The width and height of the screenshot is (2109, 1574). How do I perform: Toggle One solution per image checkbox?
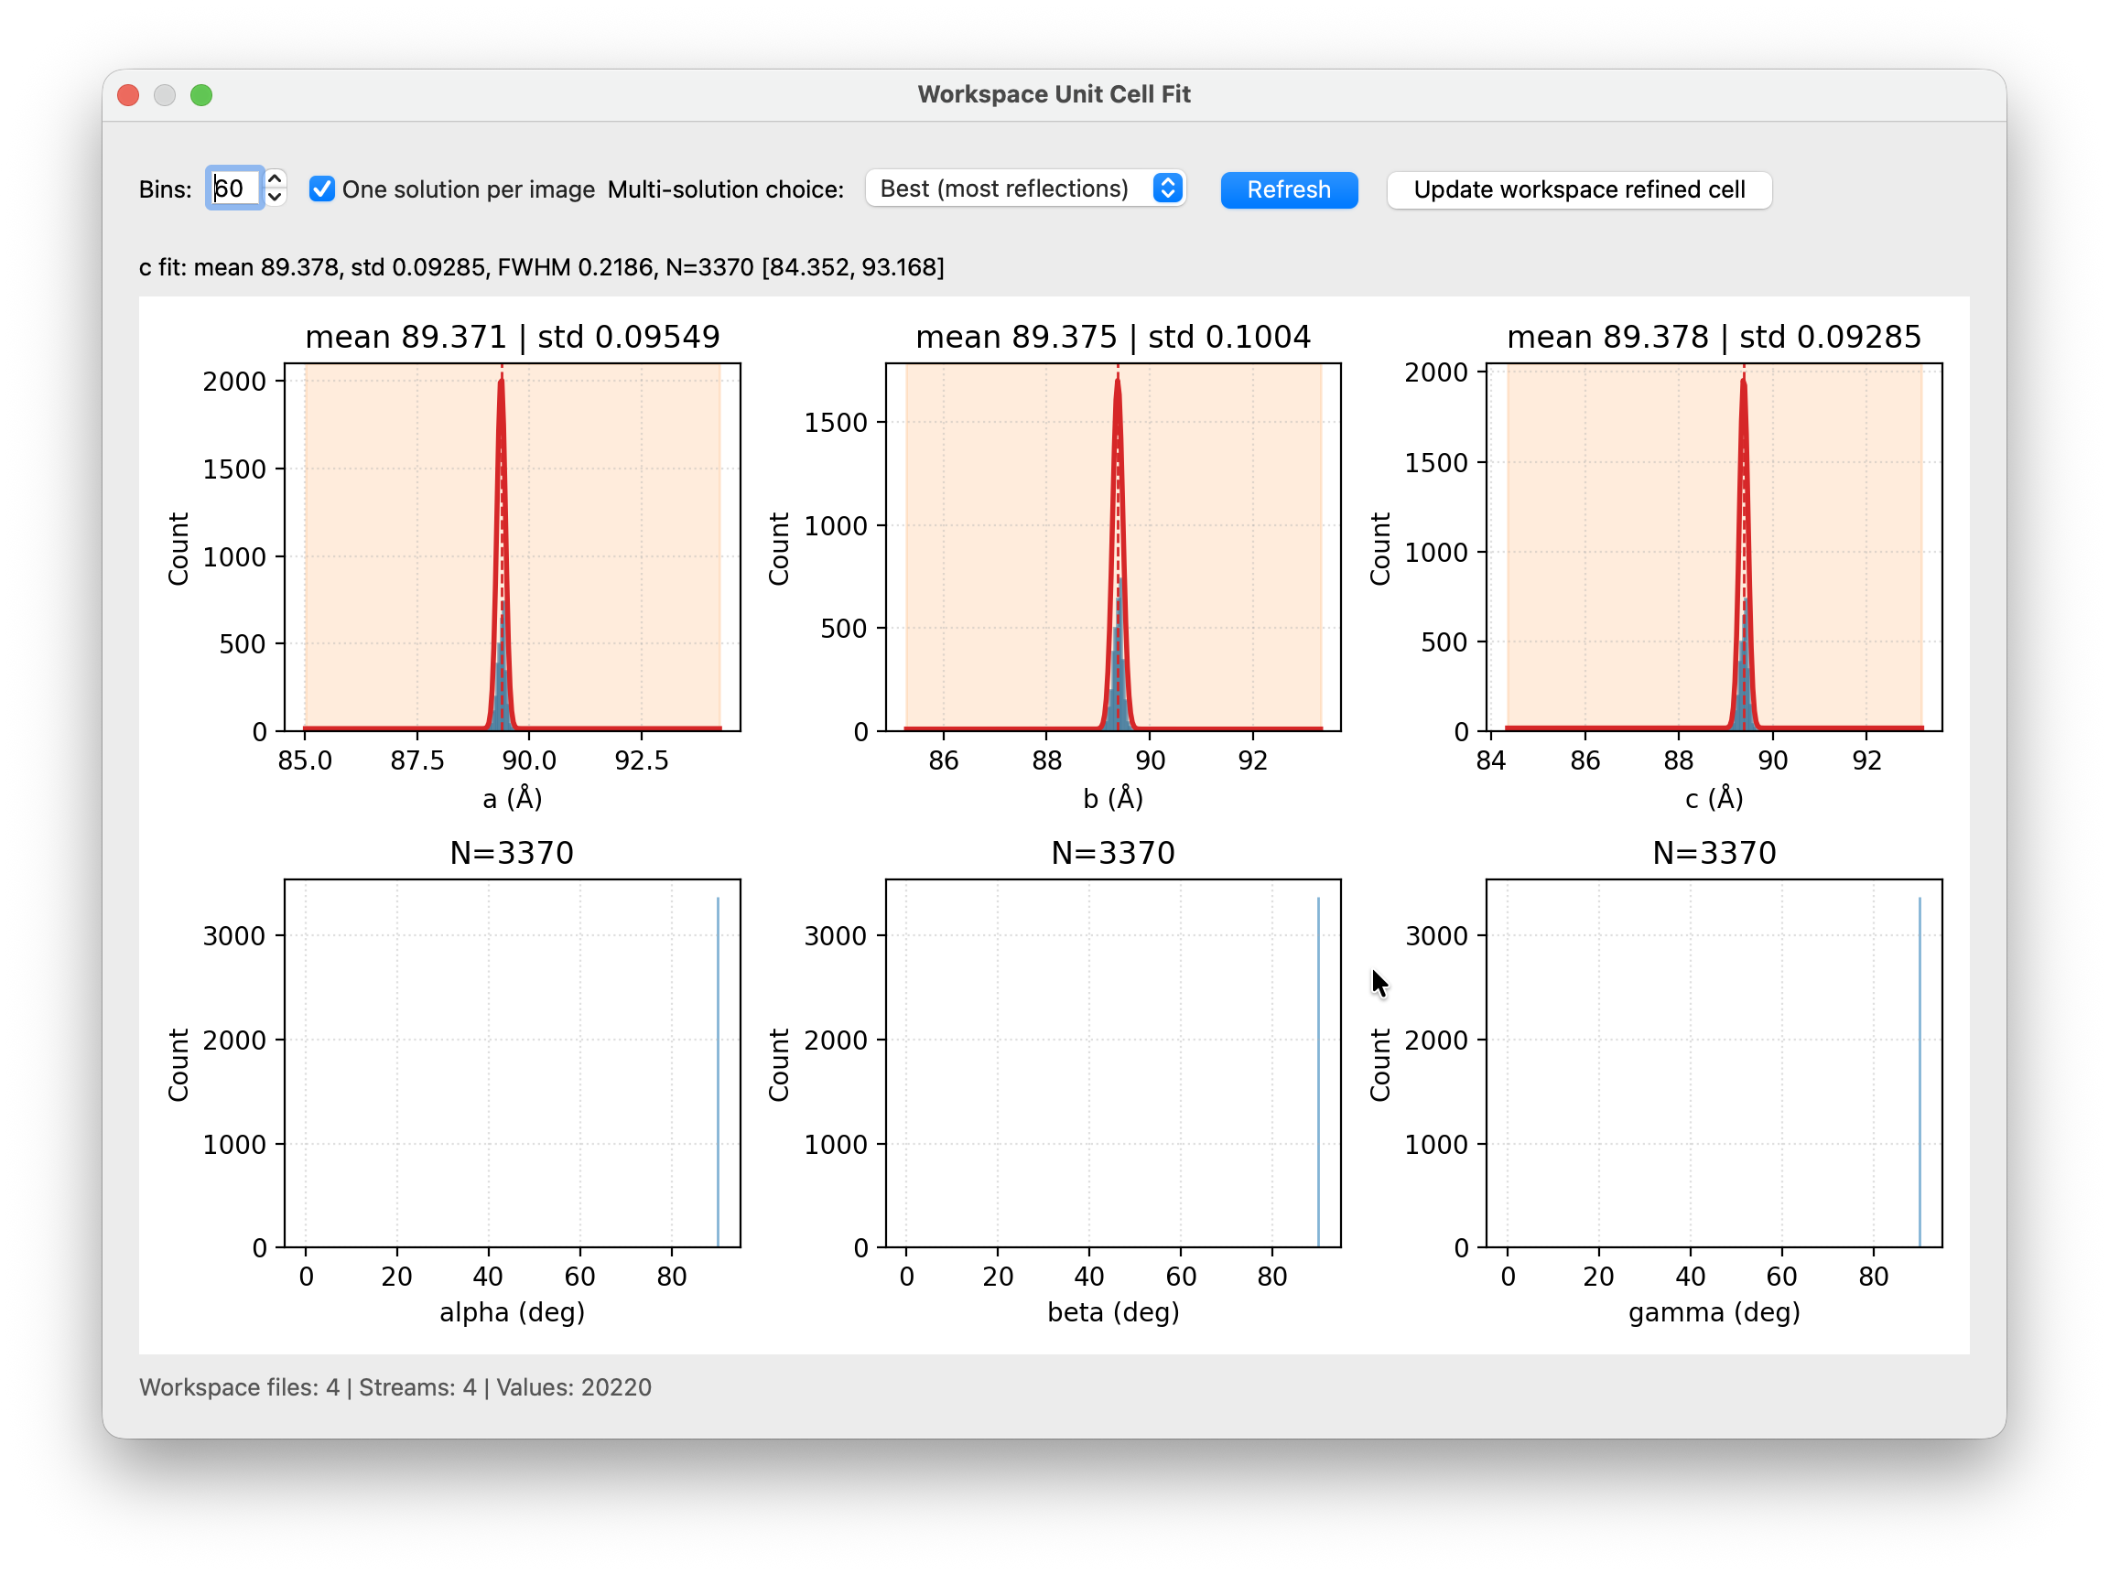click(x=322, y=189)
